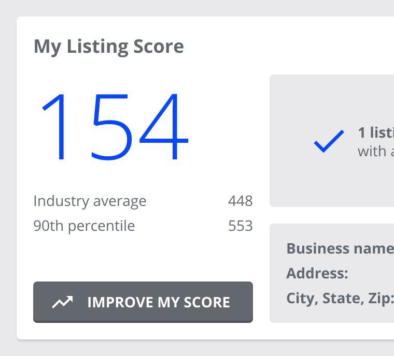The width and height of the screenshot is (394, 356).
Task: Select the My Listing Score heading
Action: tap(108, 47)
